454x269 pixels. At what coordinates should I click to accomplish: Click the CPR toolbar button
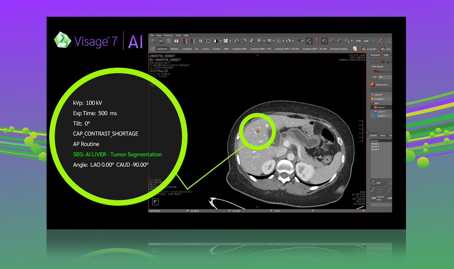[358, 41]
